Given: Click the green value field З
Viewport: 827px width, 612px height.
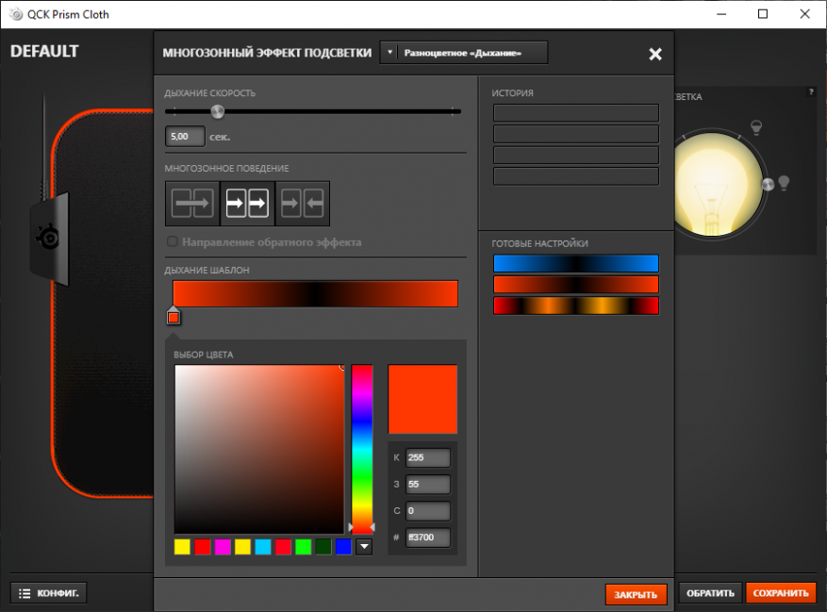Looking at the screenshot, I should point(428,485).
